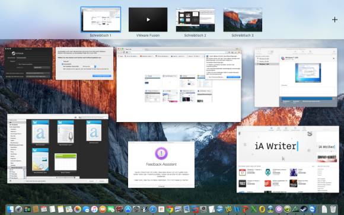The height and width of the screenshot is (215, 344).
Task: Select the Steam login window
Action: coord(28,63)
